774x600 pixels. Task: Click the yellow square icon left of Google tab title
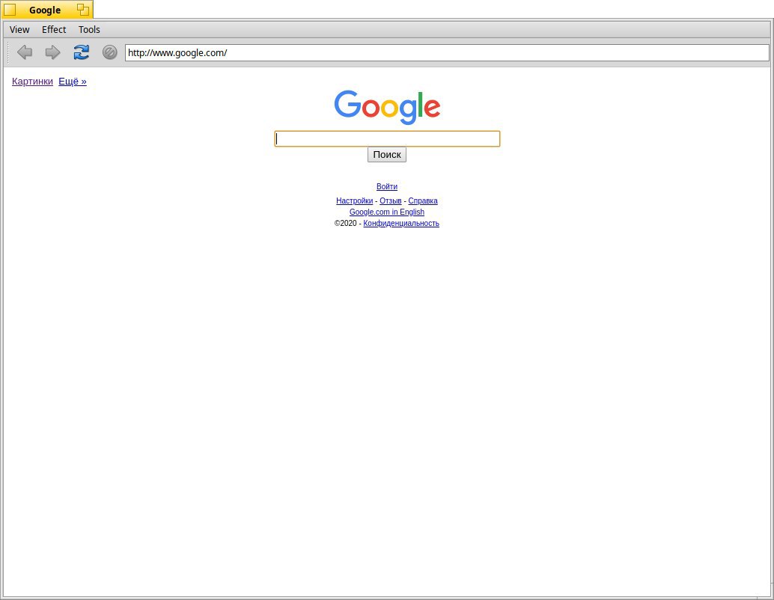(x=10, y=10)
